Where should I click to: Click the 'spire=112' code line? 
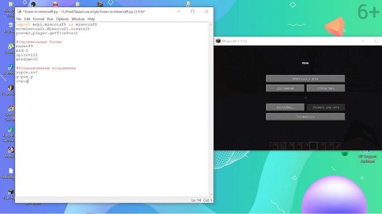click(x=27, y=55)
